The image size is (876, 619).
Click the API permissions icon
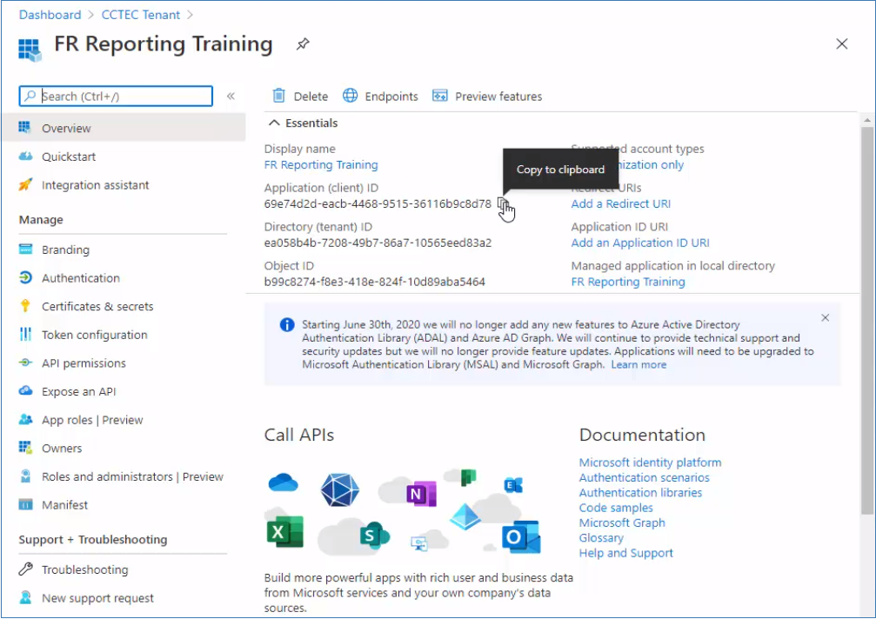[x=26, y=363]
